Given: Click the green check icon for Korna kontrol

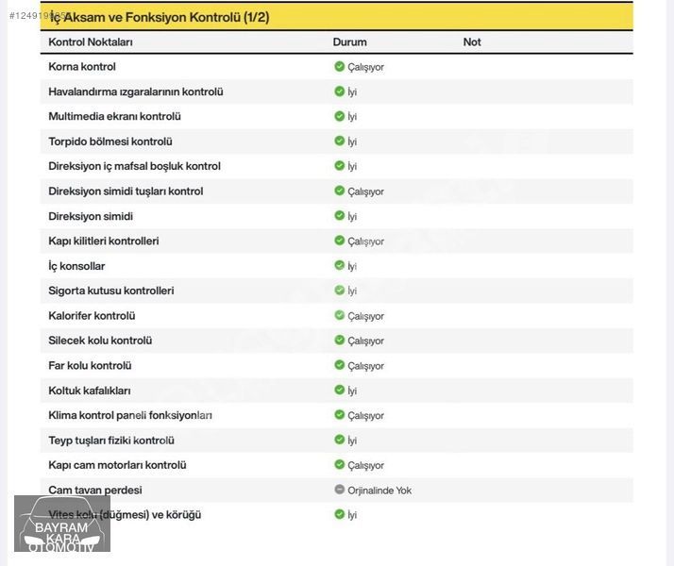Looking at the screenshot, I should click(x=340, y=66).
